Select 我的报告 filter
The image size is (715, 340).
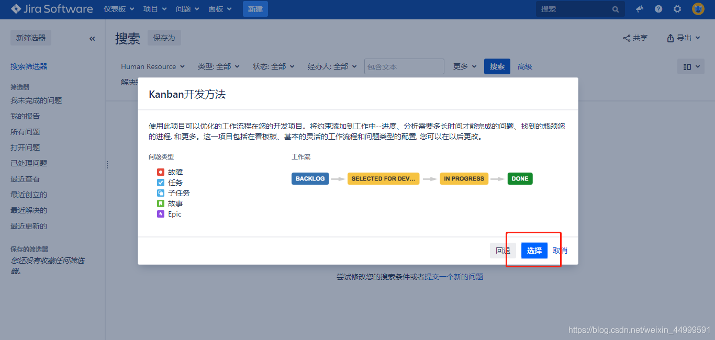point(25,116)
